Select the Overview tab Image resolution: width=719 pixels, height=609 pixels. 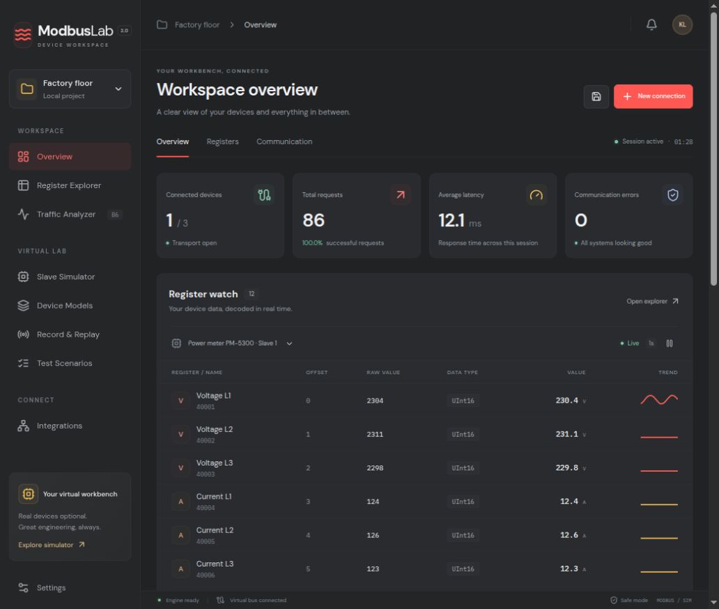tap(172, 141)
